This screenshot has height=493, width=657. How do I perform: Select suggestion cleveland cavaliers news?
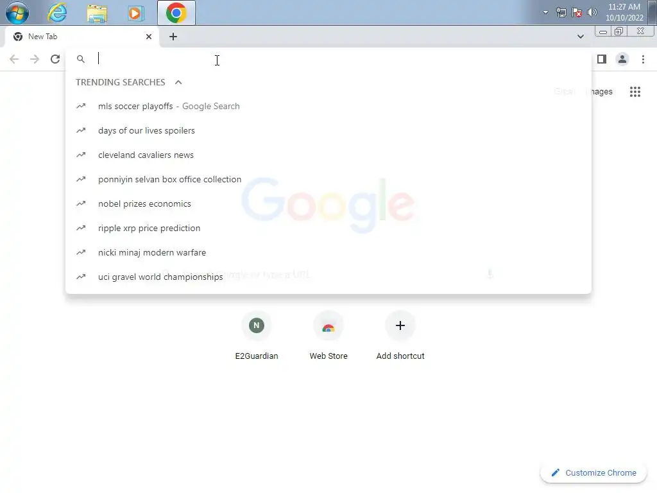click(x=328, y=155)
